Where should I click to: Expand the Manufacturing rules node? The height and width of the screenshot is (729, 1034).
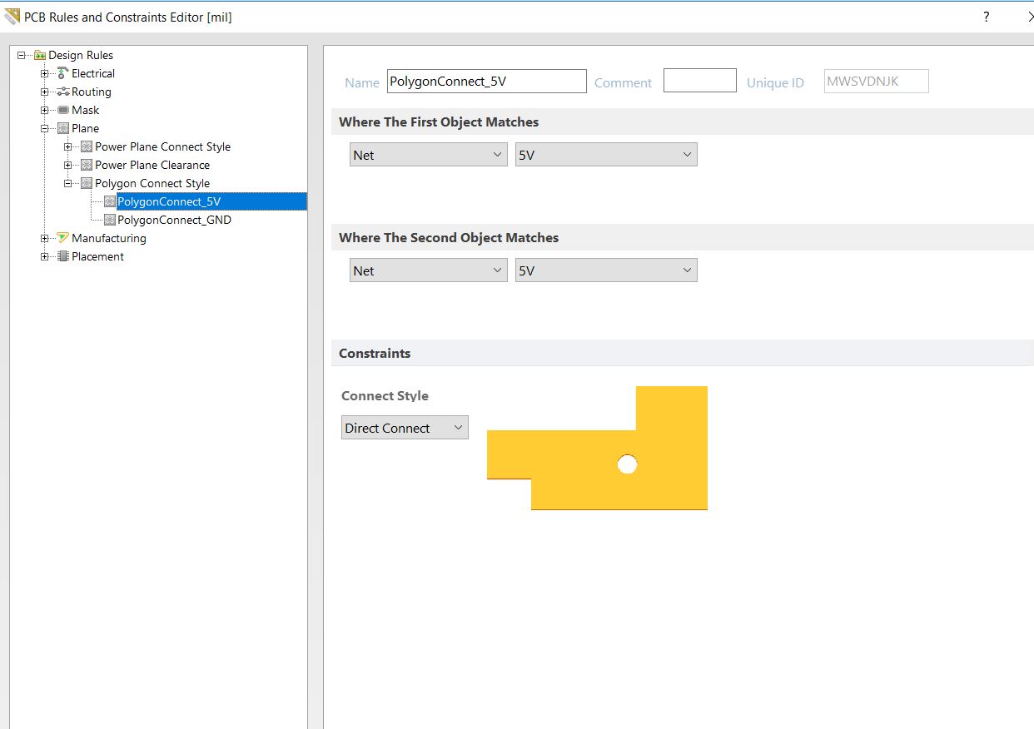(45, 238)
